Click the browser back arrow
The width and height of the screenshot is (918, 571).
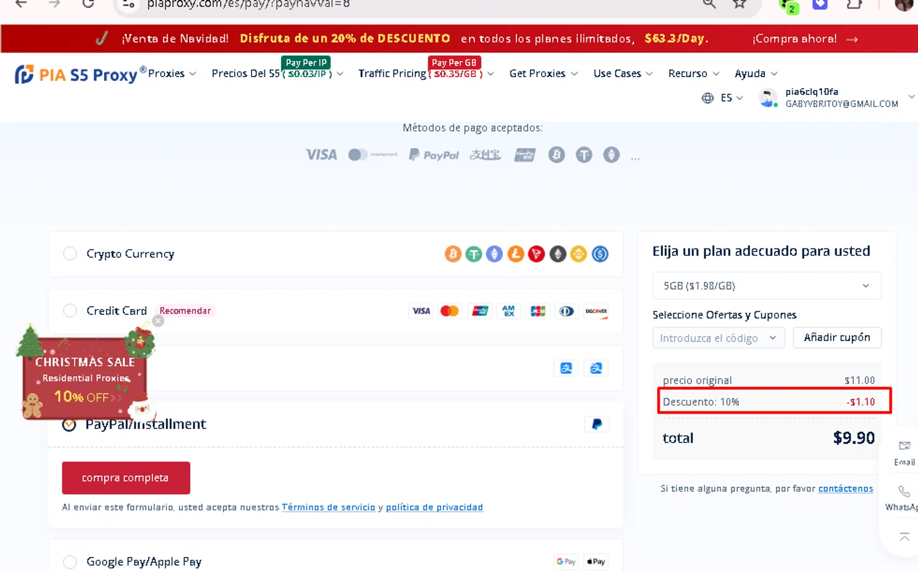coord(21,4)
